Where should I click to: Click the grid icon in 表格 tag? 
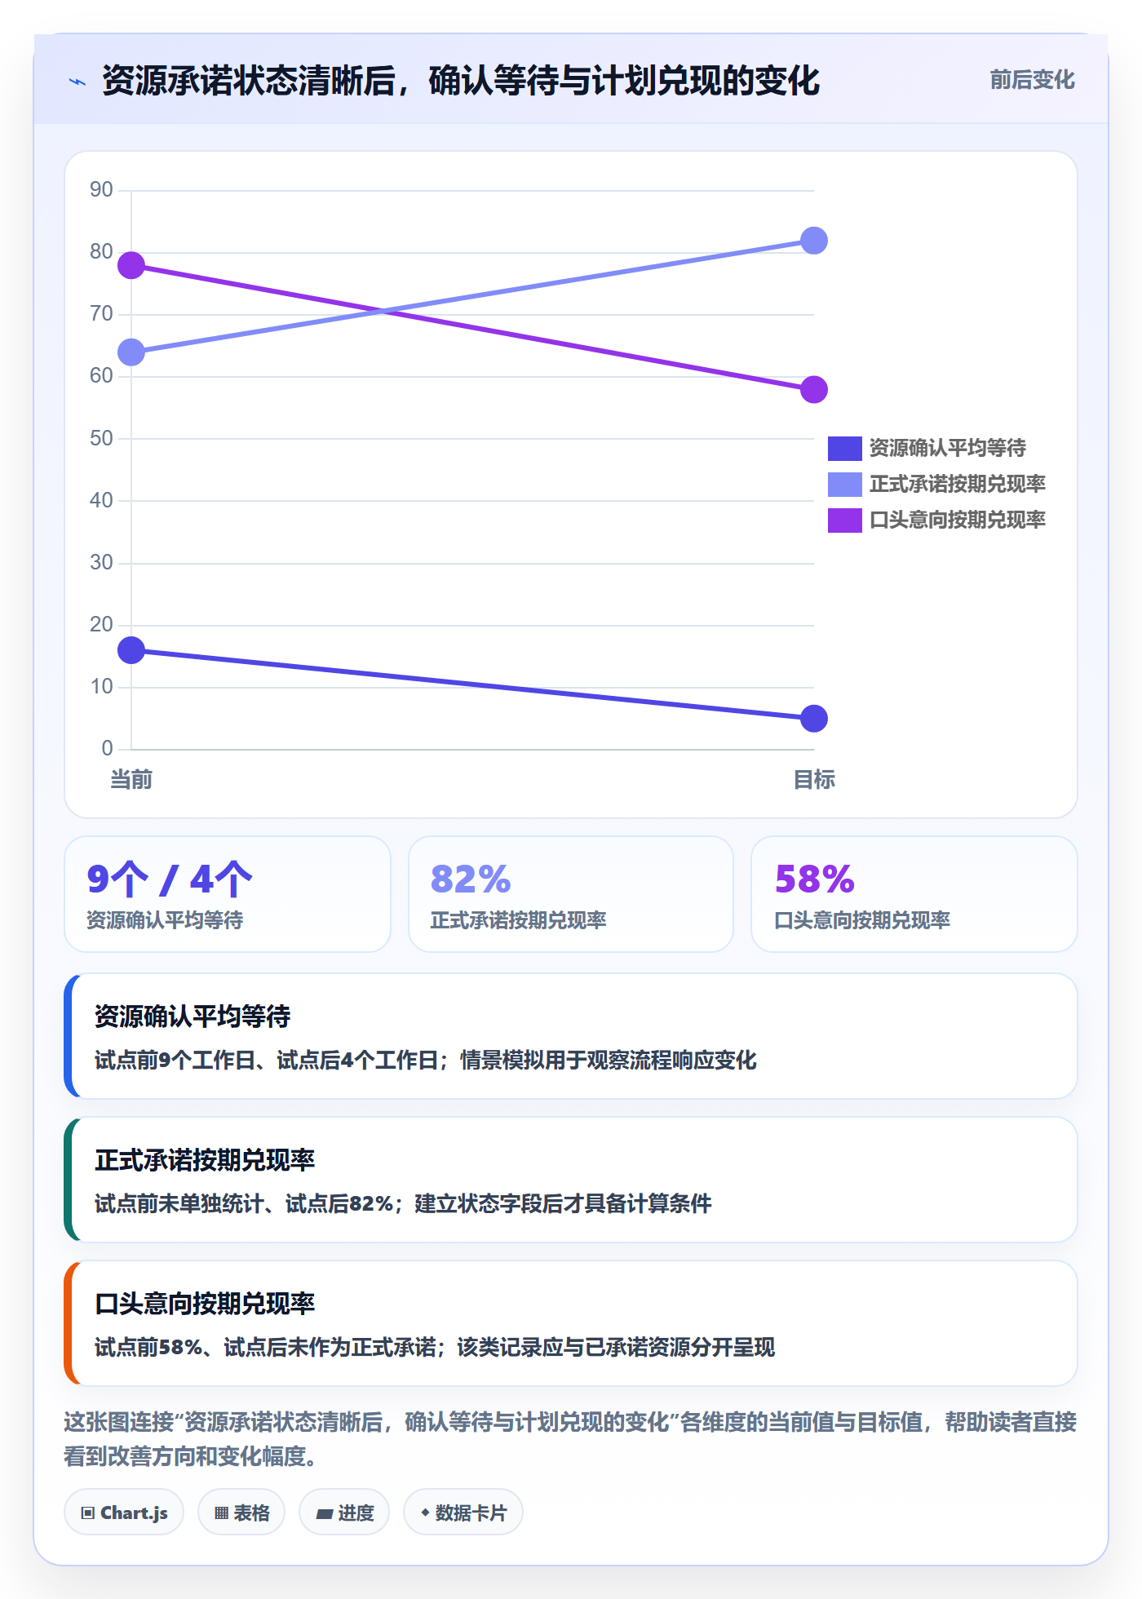[x=222, y=1513]
